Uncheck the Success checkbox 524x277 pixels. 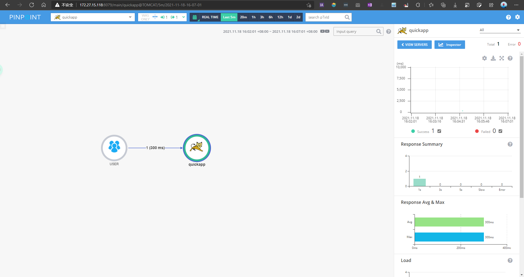click(439, 131)
